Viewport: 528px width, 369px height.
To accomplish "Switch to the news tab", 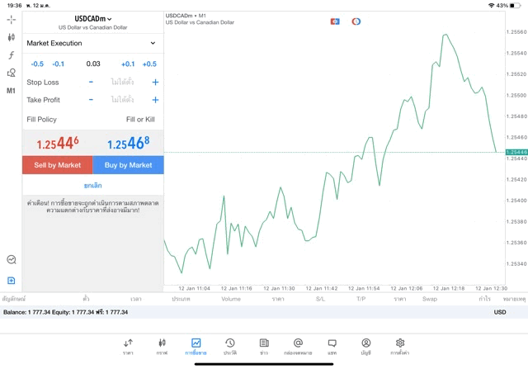I will tap(264, 346).
